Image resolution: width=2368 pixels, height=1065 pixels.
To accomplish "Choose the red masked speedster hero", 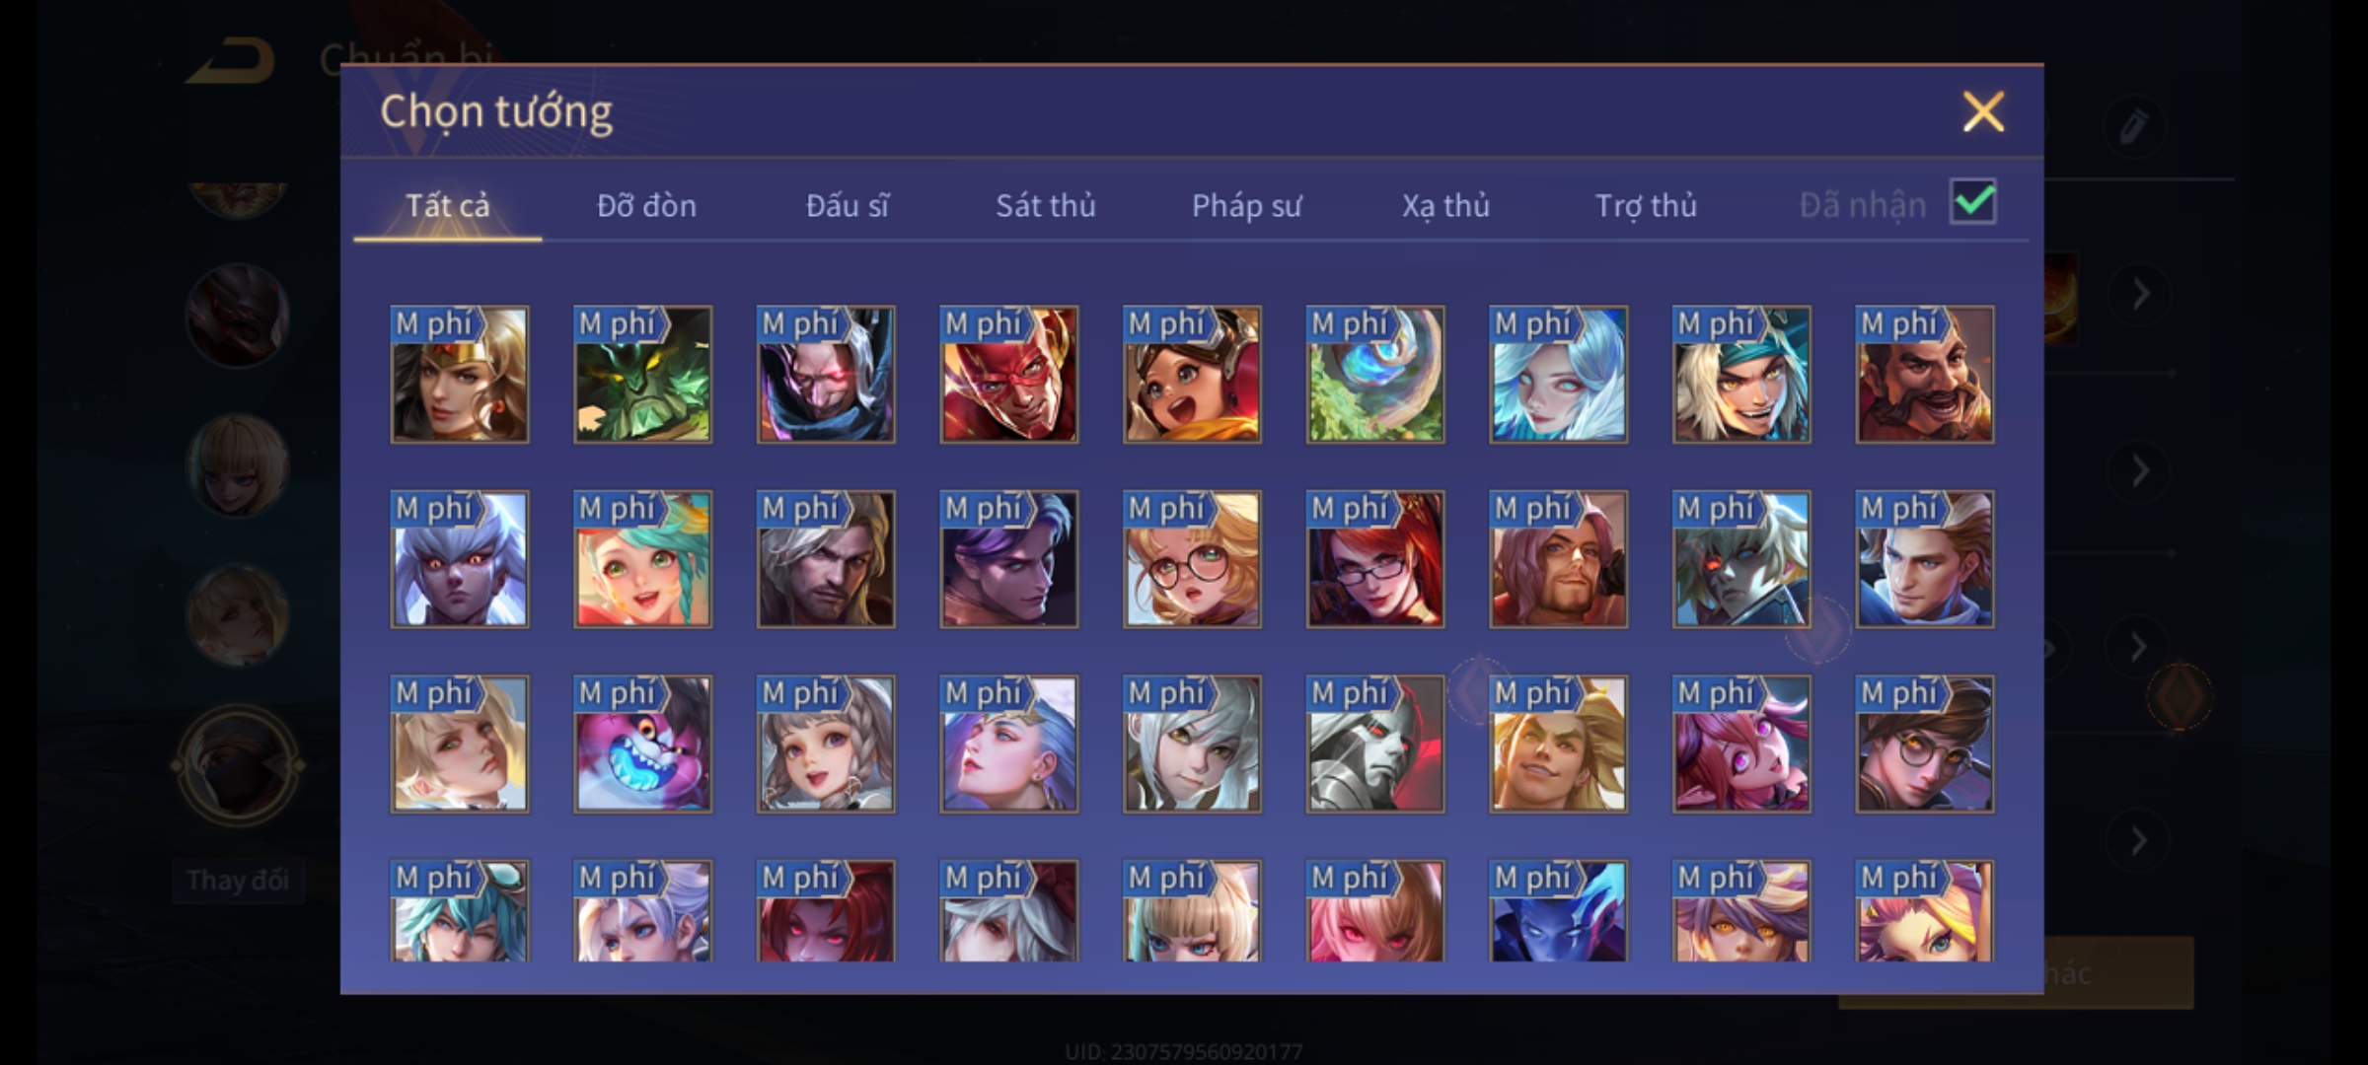I will [x=1008, y=374].
